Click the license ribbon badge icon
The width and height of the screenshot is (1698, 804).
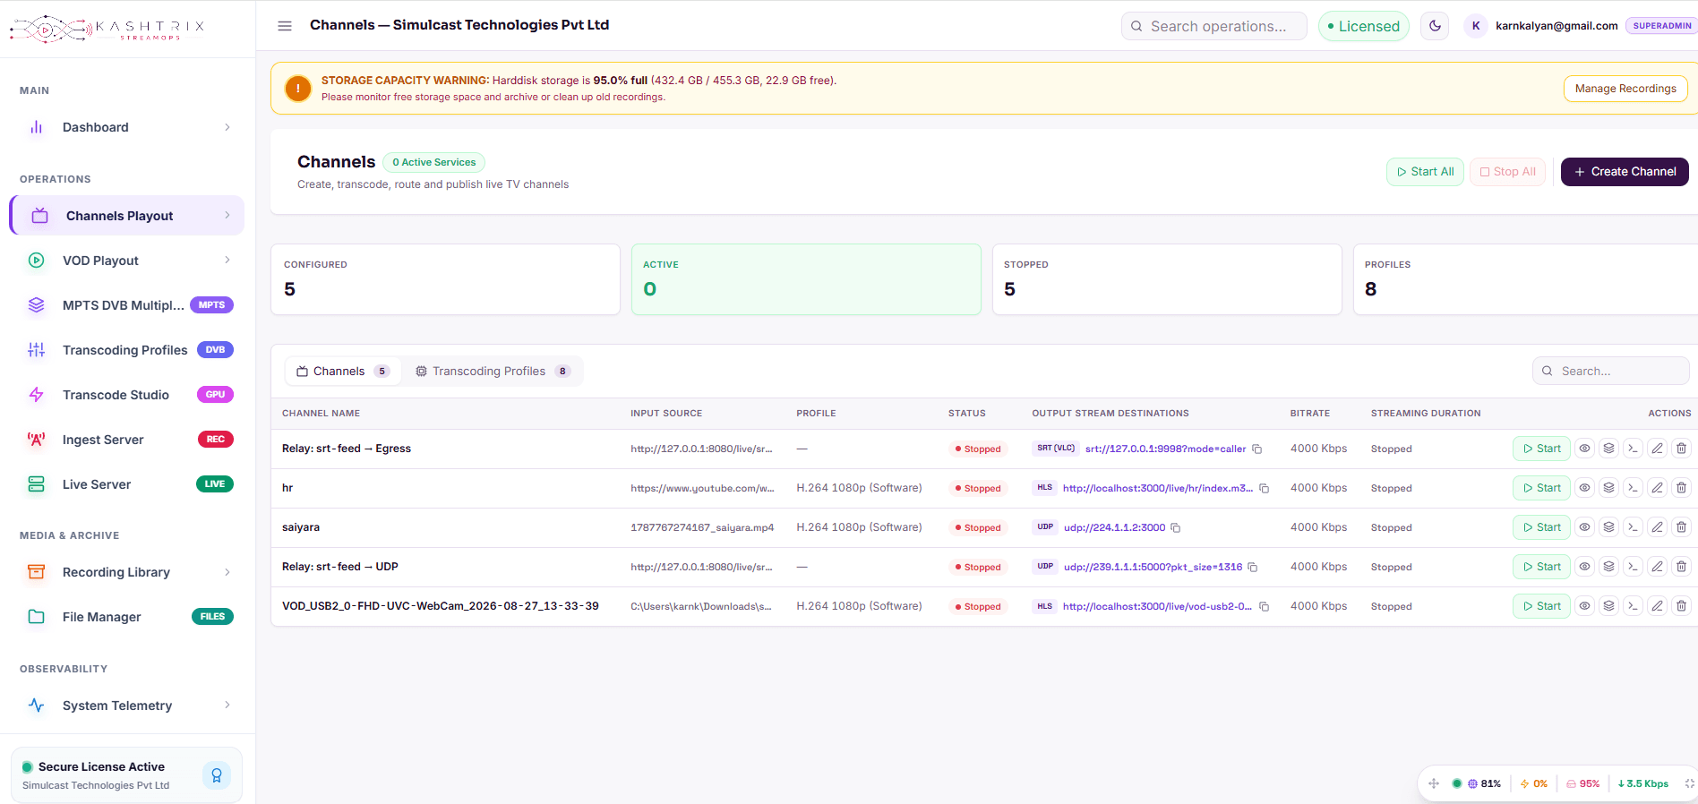click(x=217, y=775)
